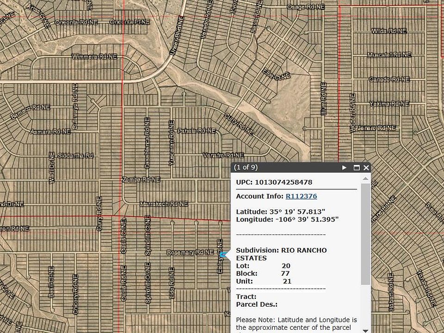Click the Lot: 20 row
Image resolution: width=444 pixels, height=333 pixels.
coord(263,266)
